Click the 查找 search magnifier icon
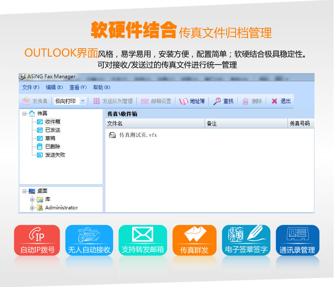Screen dimensions: 334x287 pyautogui.click(x=217, y=101)
